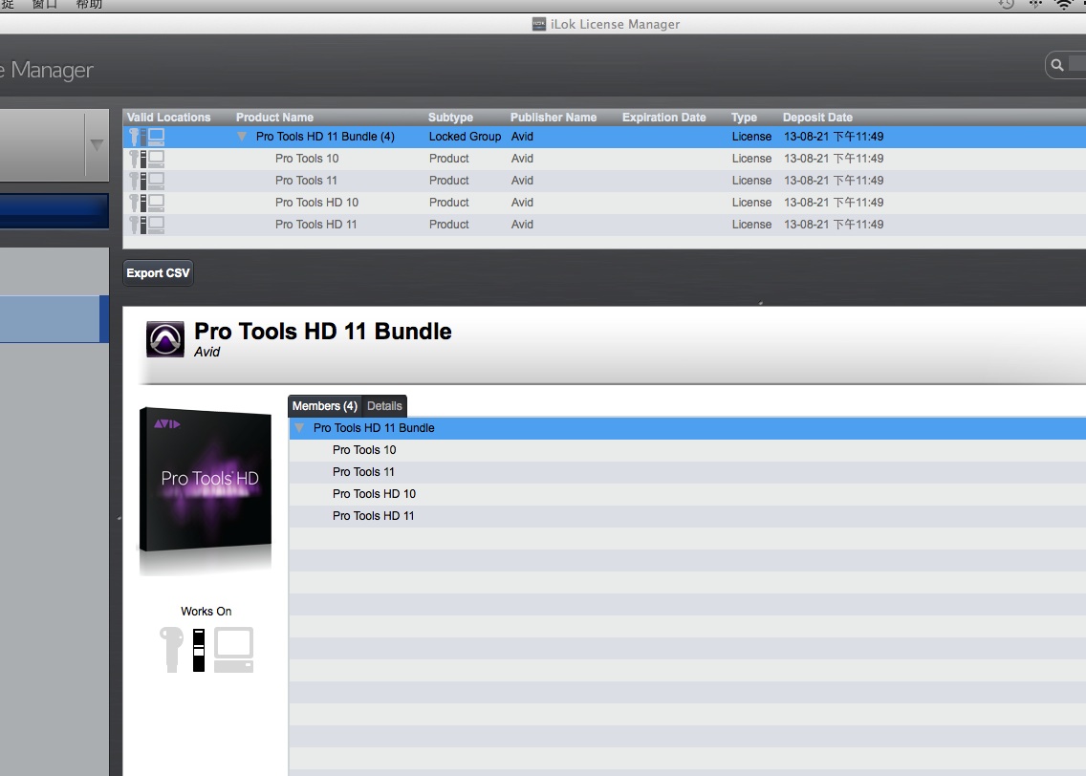Sort by the Type column header
This screenshot has width=1086, height=776.
[x=744, y=118]
